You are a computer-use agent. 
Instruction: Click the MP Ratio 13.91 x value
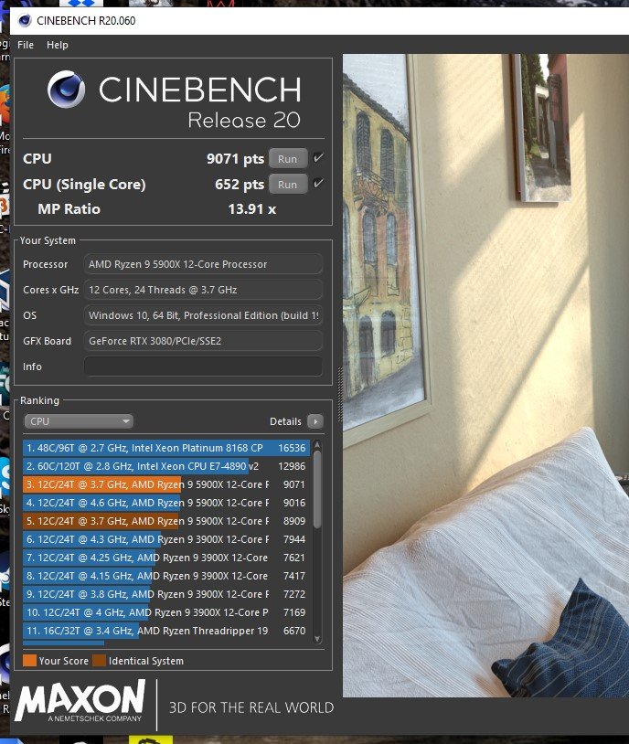252,209
